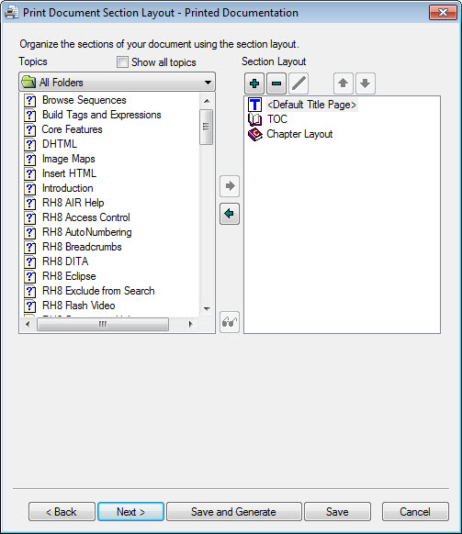This screenshot has width=462, height=534.
Task: Click the glasses preview icon
Action: click(x=230, y=322)
